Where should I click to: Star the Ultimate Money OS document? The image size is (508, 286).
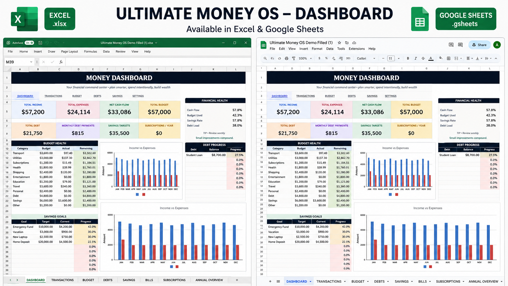point(339,43)
